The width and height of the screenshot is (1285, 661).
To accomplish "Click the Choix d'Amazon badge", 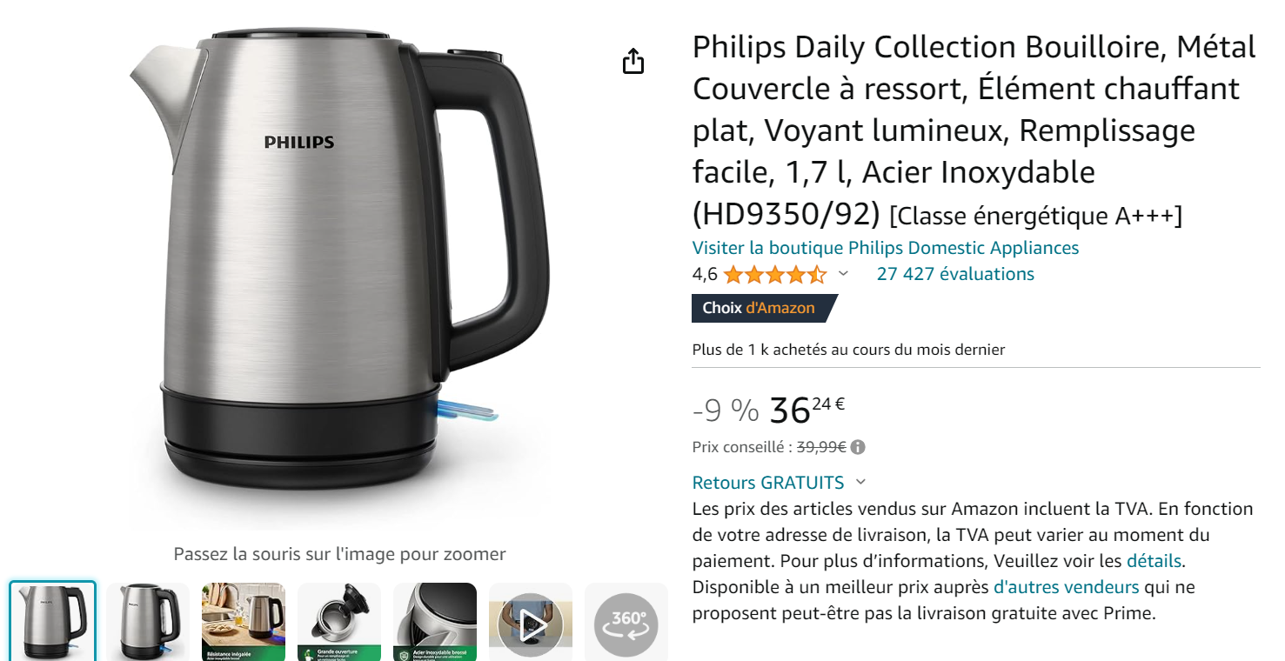I will [x=763, y=308].
